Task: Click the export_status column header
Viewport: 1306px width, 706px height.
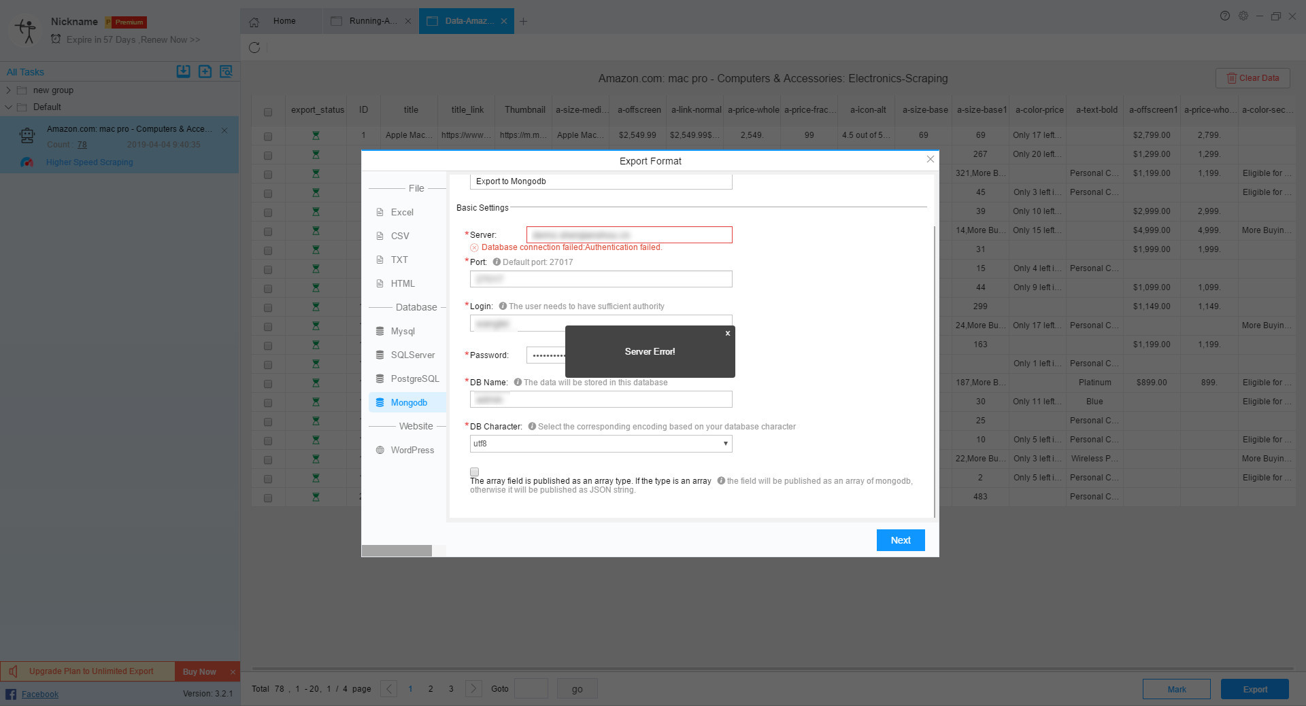Action: point(318,109)
